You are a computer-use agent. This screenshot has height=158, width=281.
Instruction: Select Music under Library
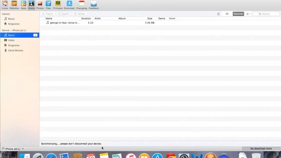coord(20,19)
